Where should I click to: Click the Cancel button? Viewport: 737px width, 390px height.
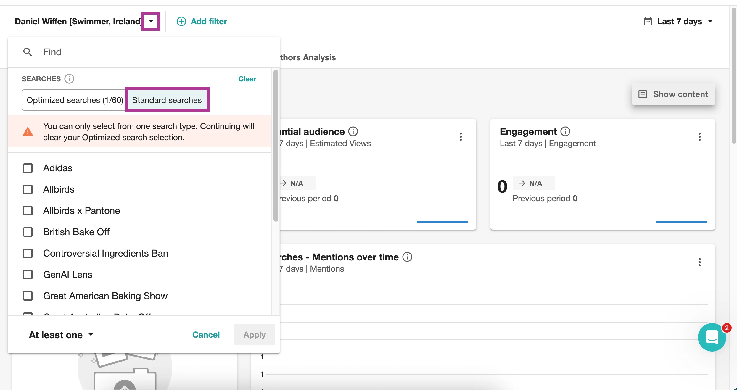coord(206,335)
